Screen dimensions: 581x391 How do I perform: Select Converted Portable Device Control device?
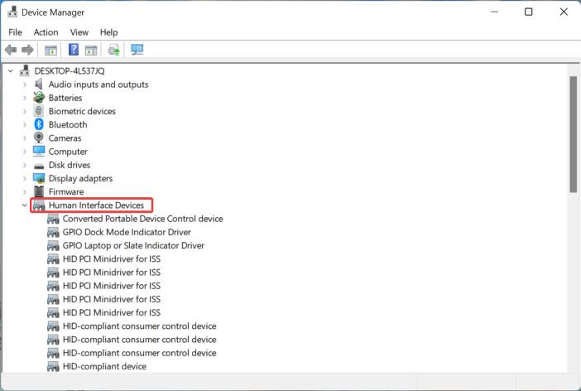[x=142, y=219]
